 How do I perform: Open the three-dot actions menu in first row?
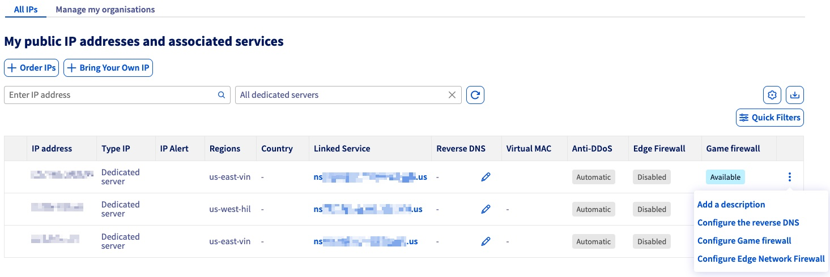(x=790, y=177)
